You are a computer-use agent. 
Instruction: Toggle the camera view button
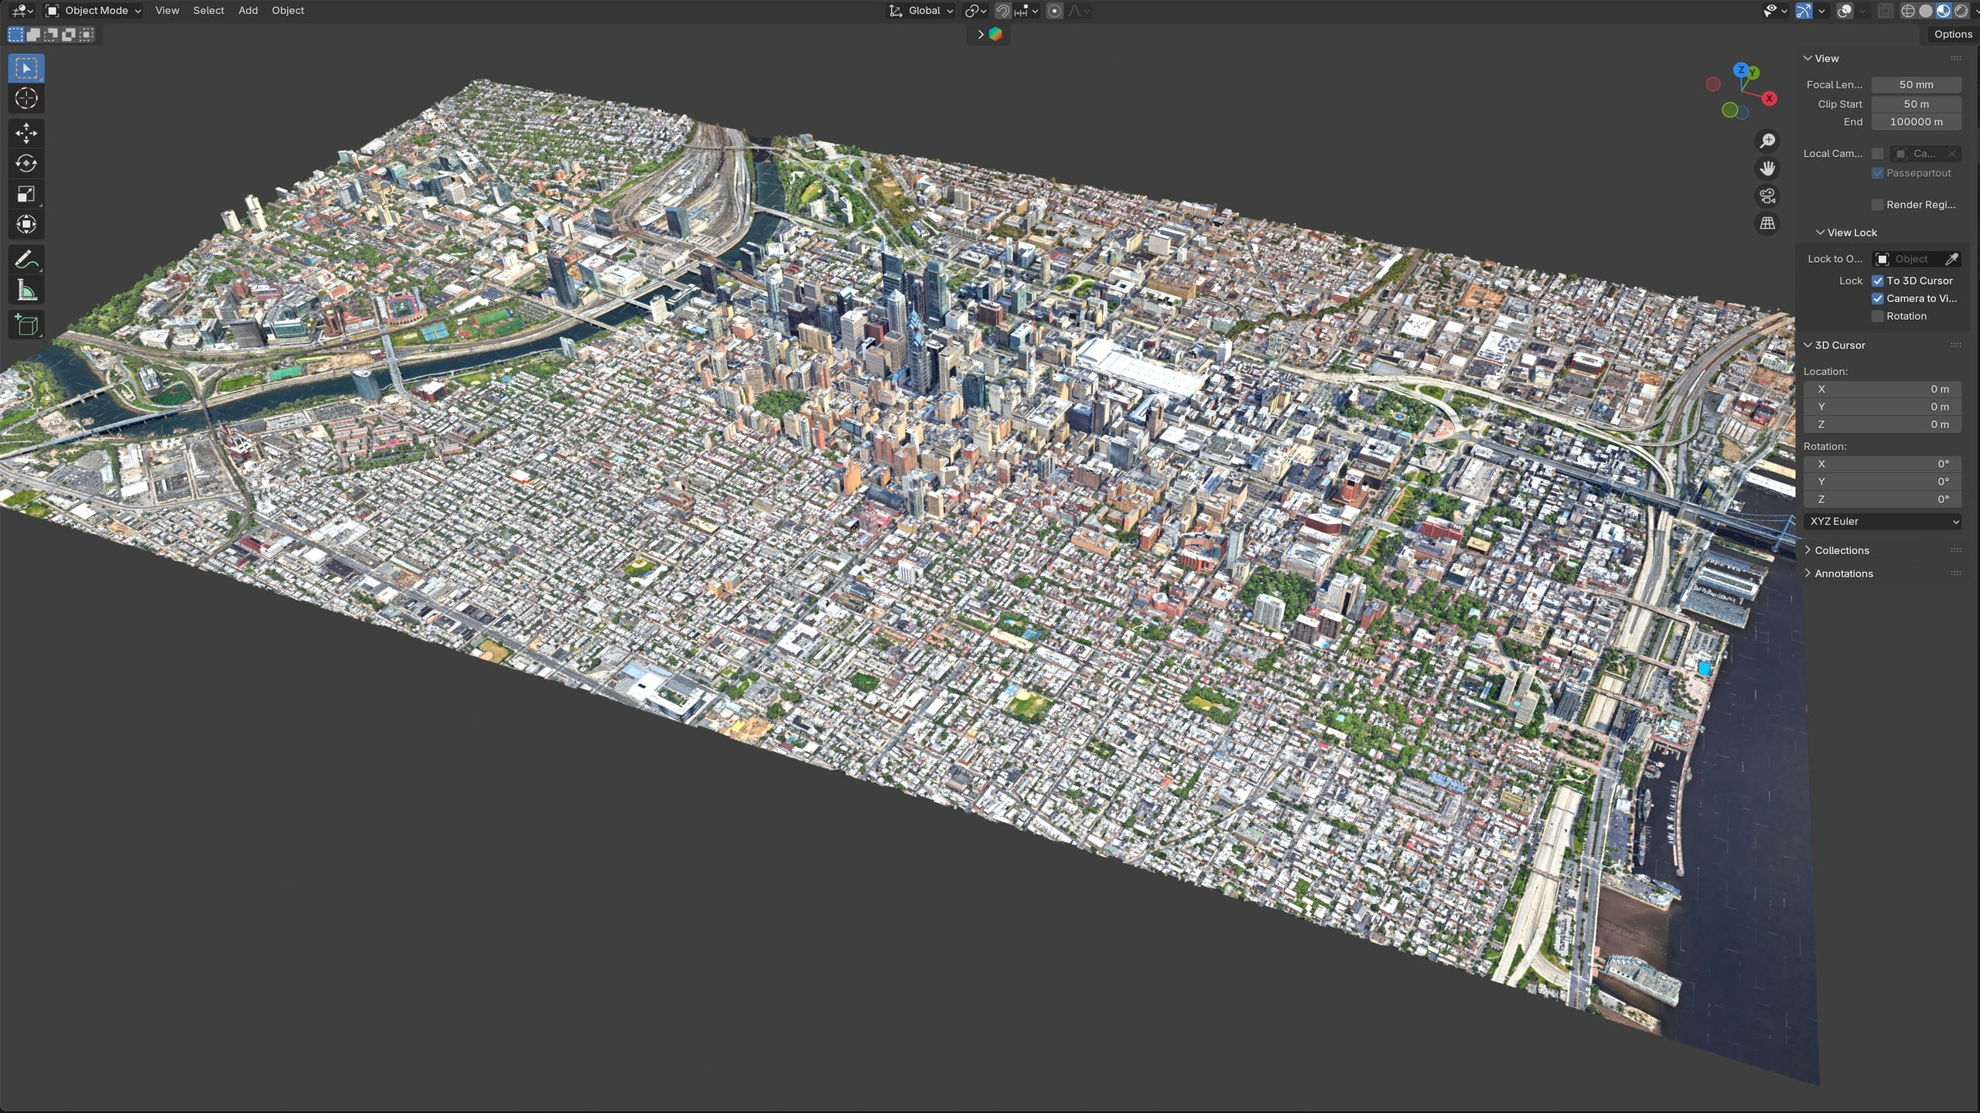tap(1767, 196)
